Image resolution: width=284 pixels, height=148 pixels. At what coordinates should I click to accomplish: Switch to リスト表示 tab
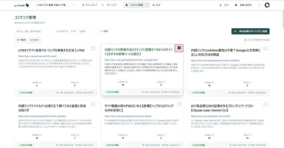click(34, 40)
